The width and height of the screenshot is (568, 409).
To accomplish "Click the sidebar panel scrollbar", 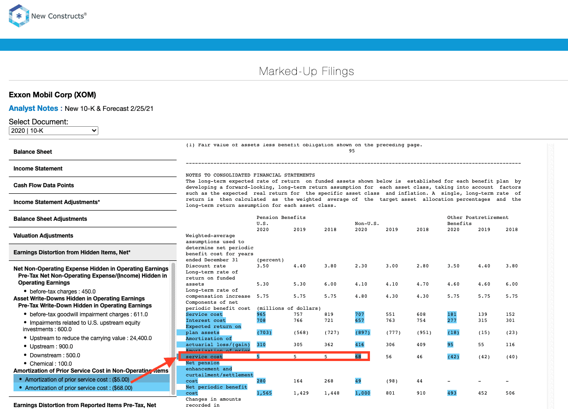I will pyautogui.click(x=173, y=329).
